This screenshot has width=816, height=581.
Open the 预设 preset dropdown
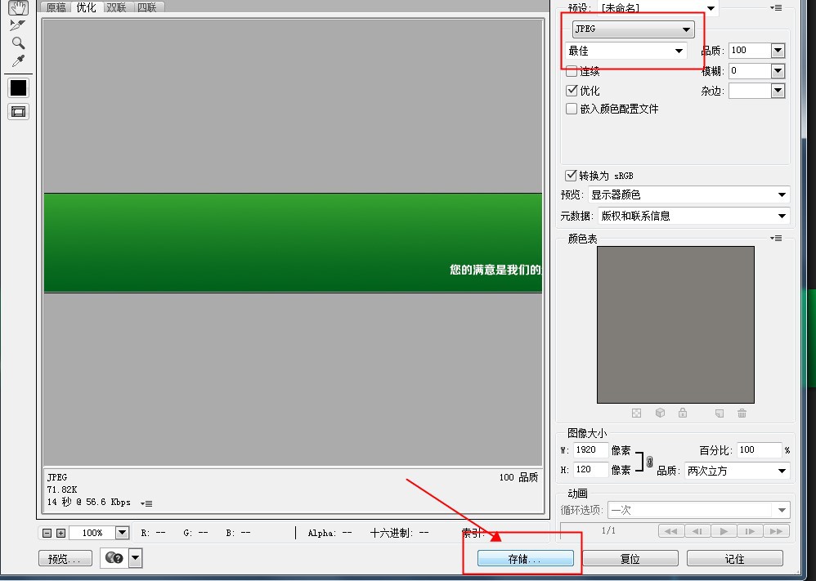[x=658, y=8]
